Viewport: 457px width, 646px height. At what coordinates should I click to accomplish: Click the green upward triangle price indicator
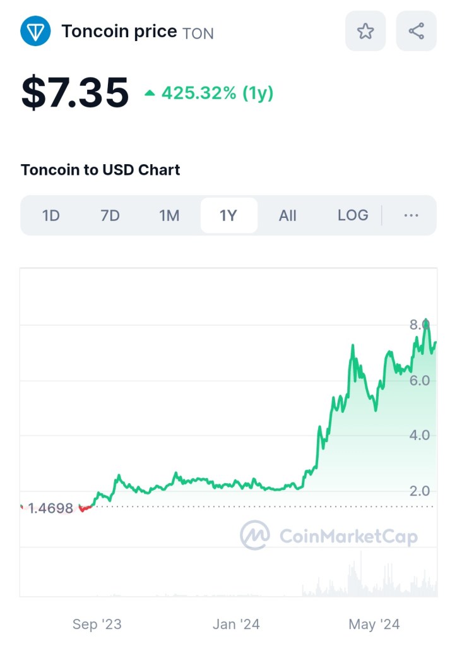click(150, 93)
